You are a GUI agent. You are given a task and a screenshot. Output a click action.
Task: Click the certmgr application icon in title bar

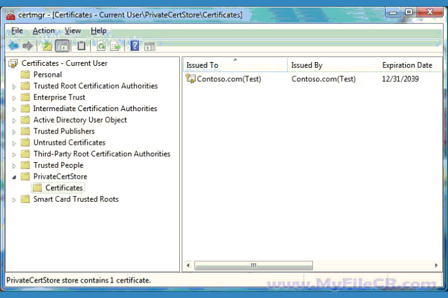coord(11,15)
